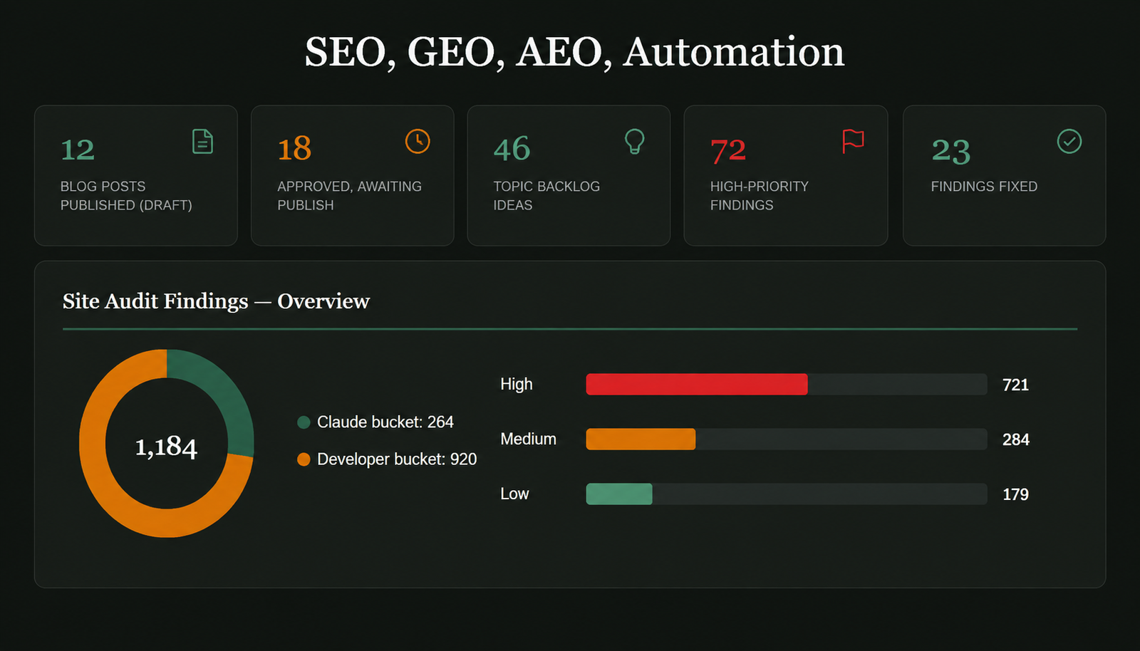
Task: Click the "179" low findings value
Action: coord(1015,494)
